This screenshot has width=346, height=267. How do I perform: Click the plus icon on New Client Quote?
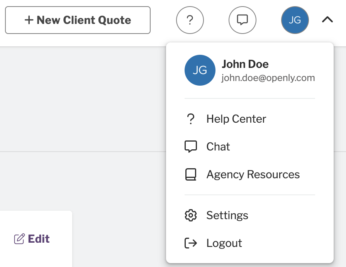click(29, 20)
